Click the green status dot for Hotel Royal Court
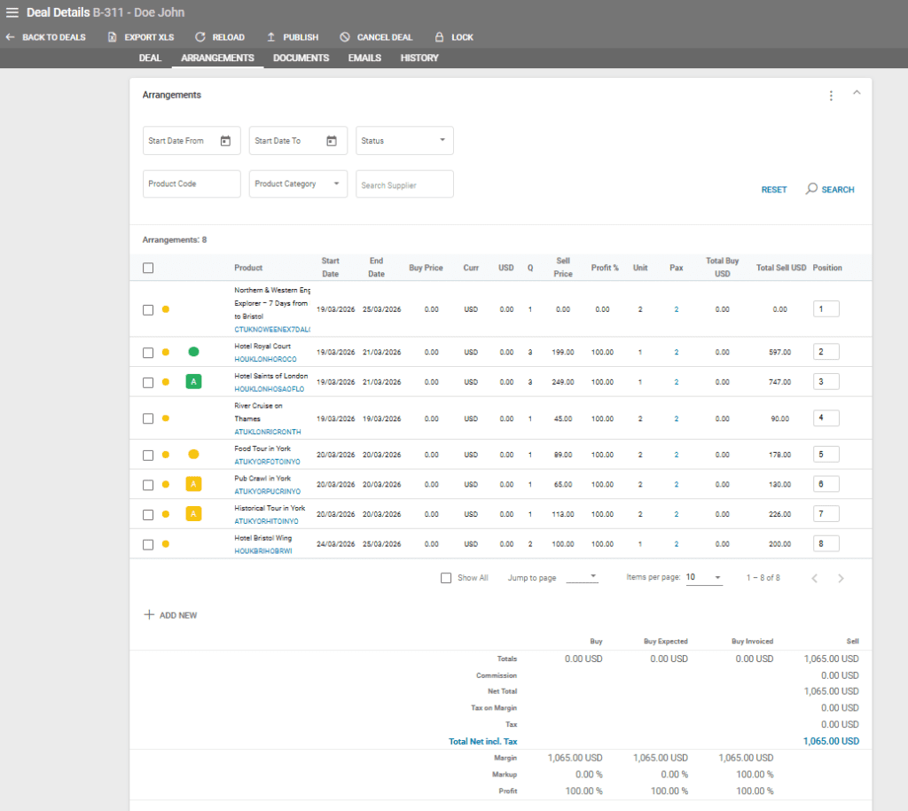 click(193, 352)
